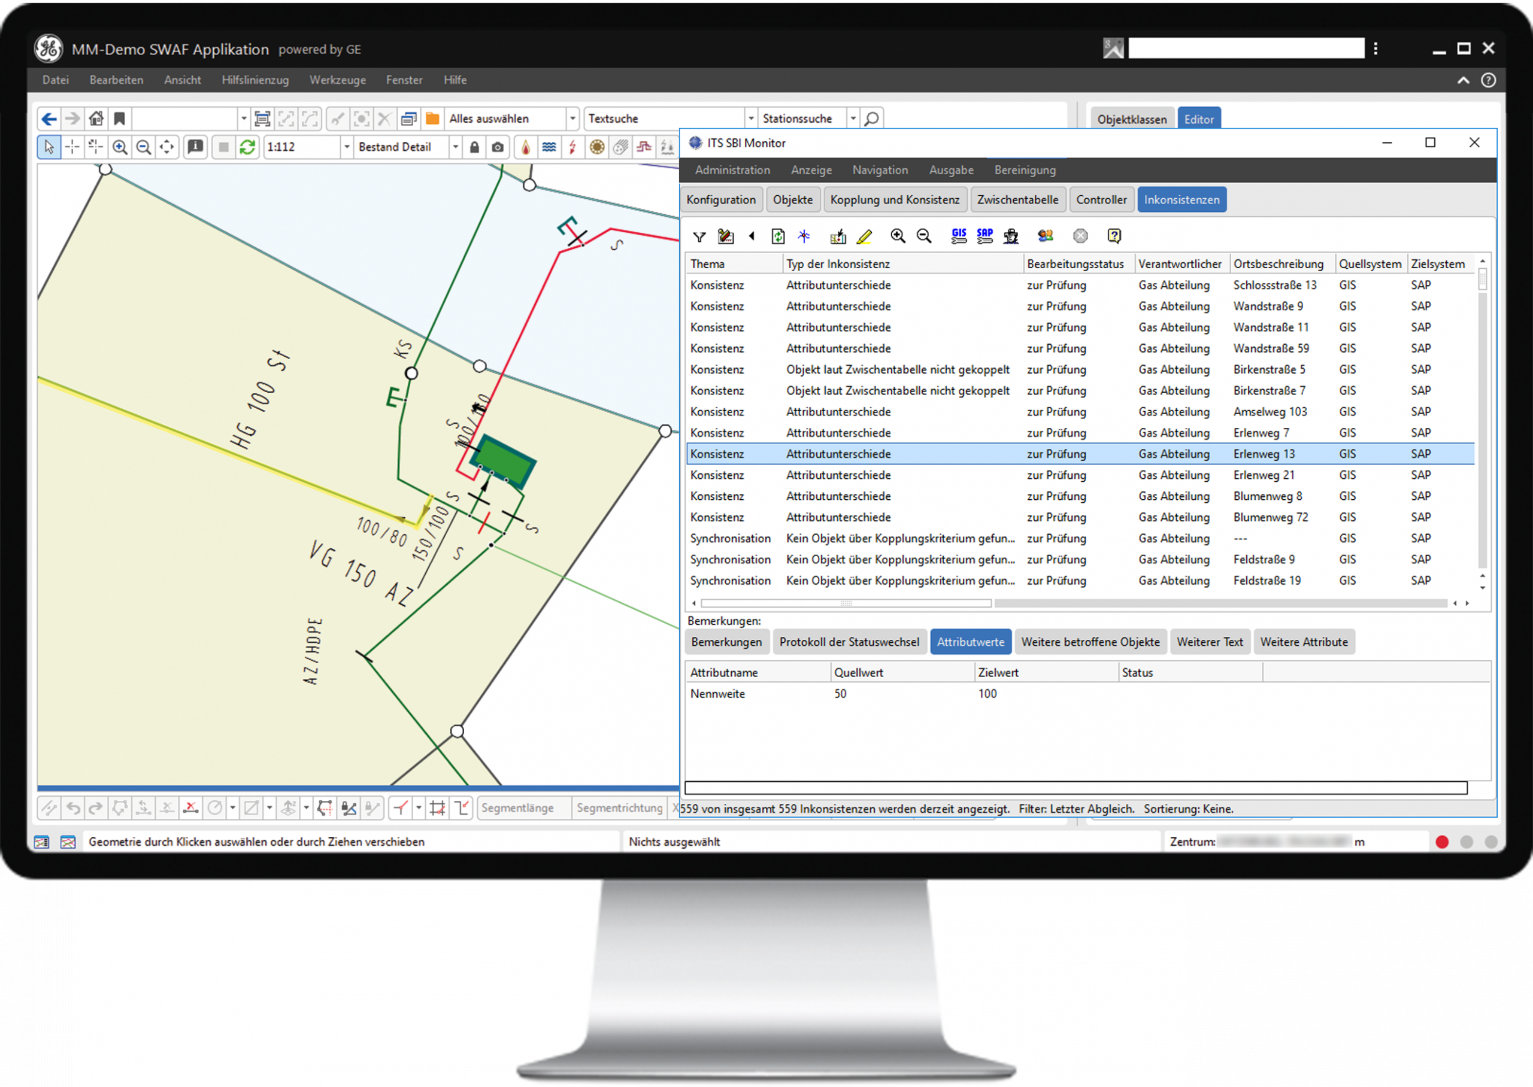This screenshot has height=1087, width=1533.
Task: Switch to the Zwischentabelle tab
Action: click(x=1017, y=200)
